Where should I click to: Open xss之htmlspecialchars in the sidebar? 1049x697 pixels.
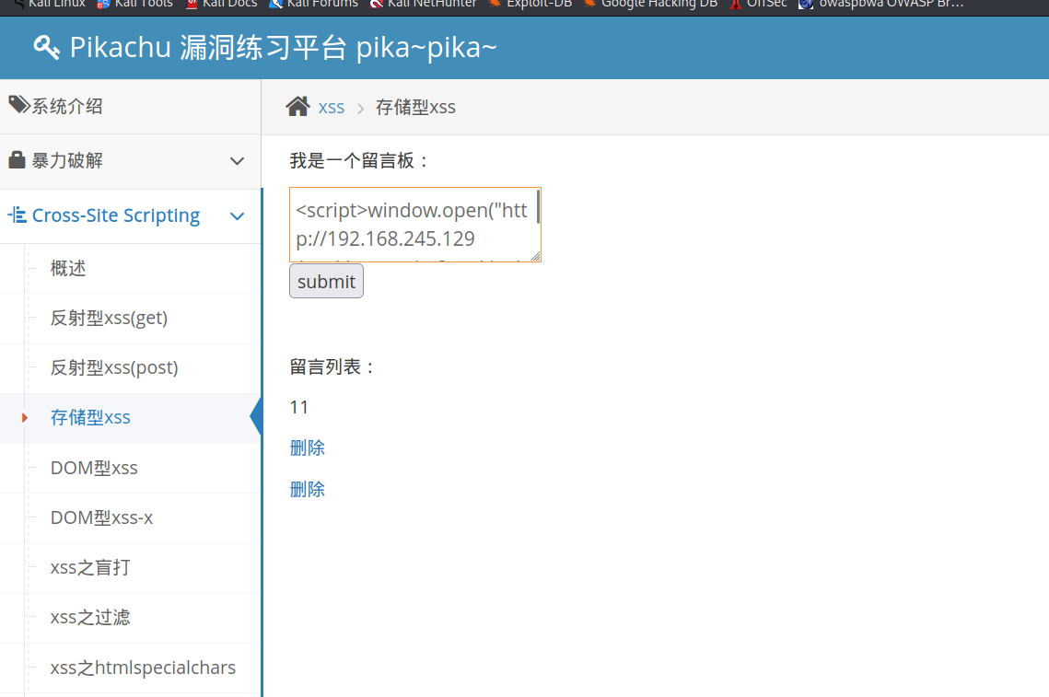tap(143, 667)
